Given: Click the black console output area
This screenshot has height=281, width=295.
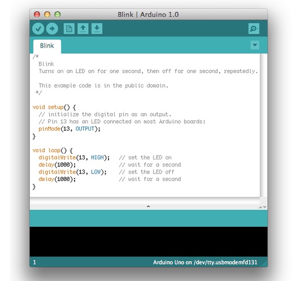Looking at the screenshot, I should pos(149,241).
